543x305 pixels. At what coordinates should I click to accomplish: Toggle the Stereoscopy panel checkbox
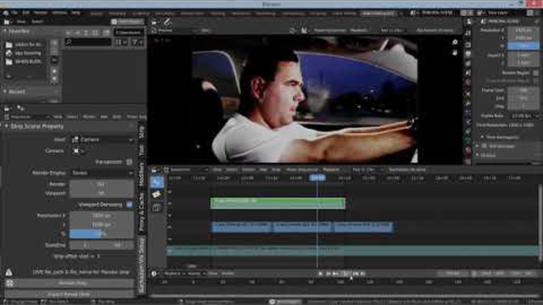484,147
